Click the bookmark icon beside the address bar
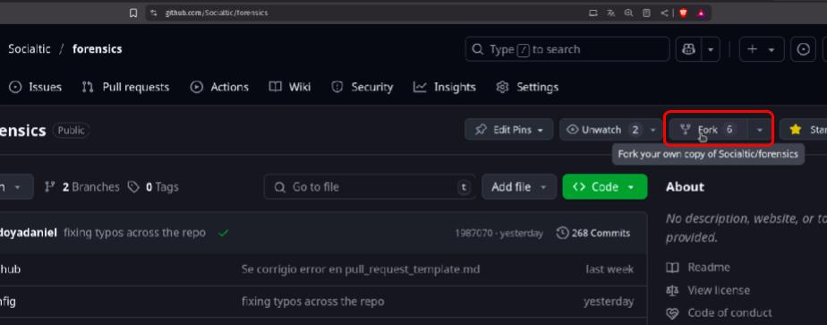This screenshot has width=827, height=325. 133,13
